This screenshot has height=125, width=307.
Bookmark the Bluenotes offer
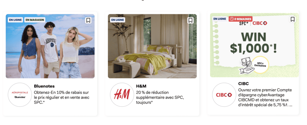(x=88, y=20)
